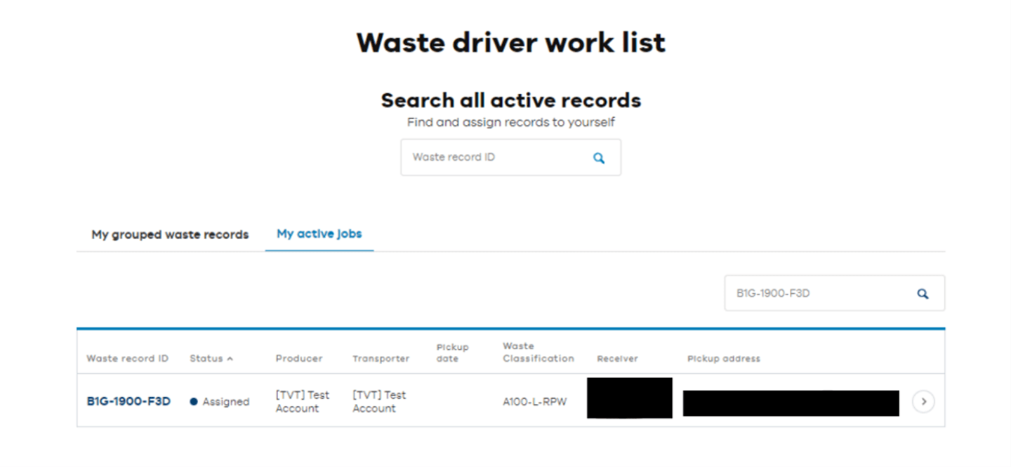
Task: Click the magnifying glass under Search all active records
Action: click(x=599, y=157)
